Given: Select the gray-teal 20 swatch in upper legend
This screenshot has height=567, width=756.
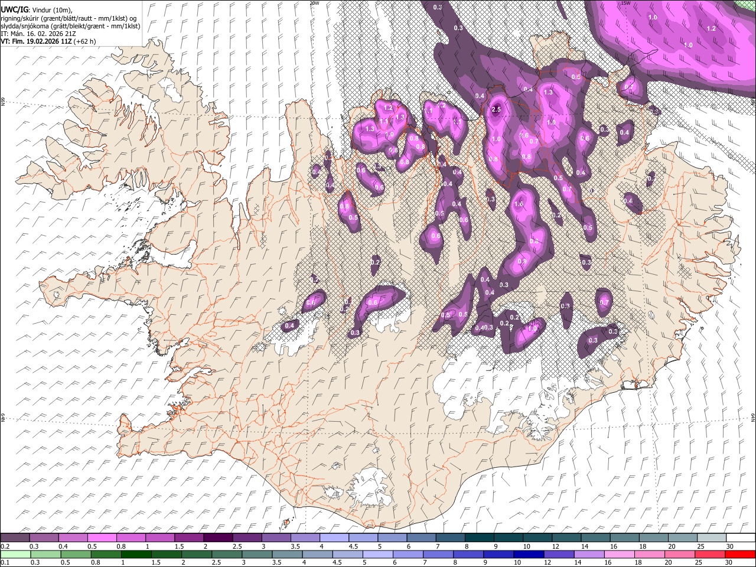Looking at the screenshot, I should (x=683, y=537).
